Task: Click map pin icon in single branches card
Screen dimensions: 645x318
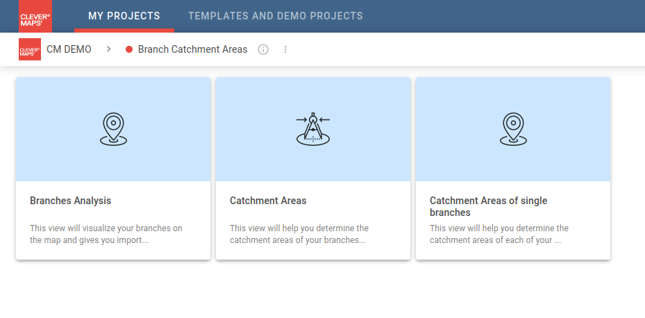Action: pos(513,129)
